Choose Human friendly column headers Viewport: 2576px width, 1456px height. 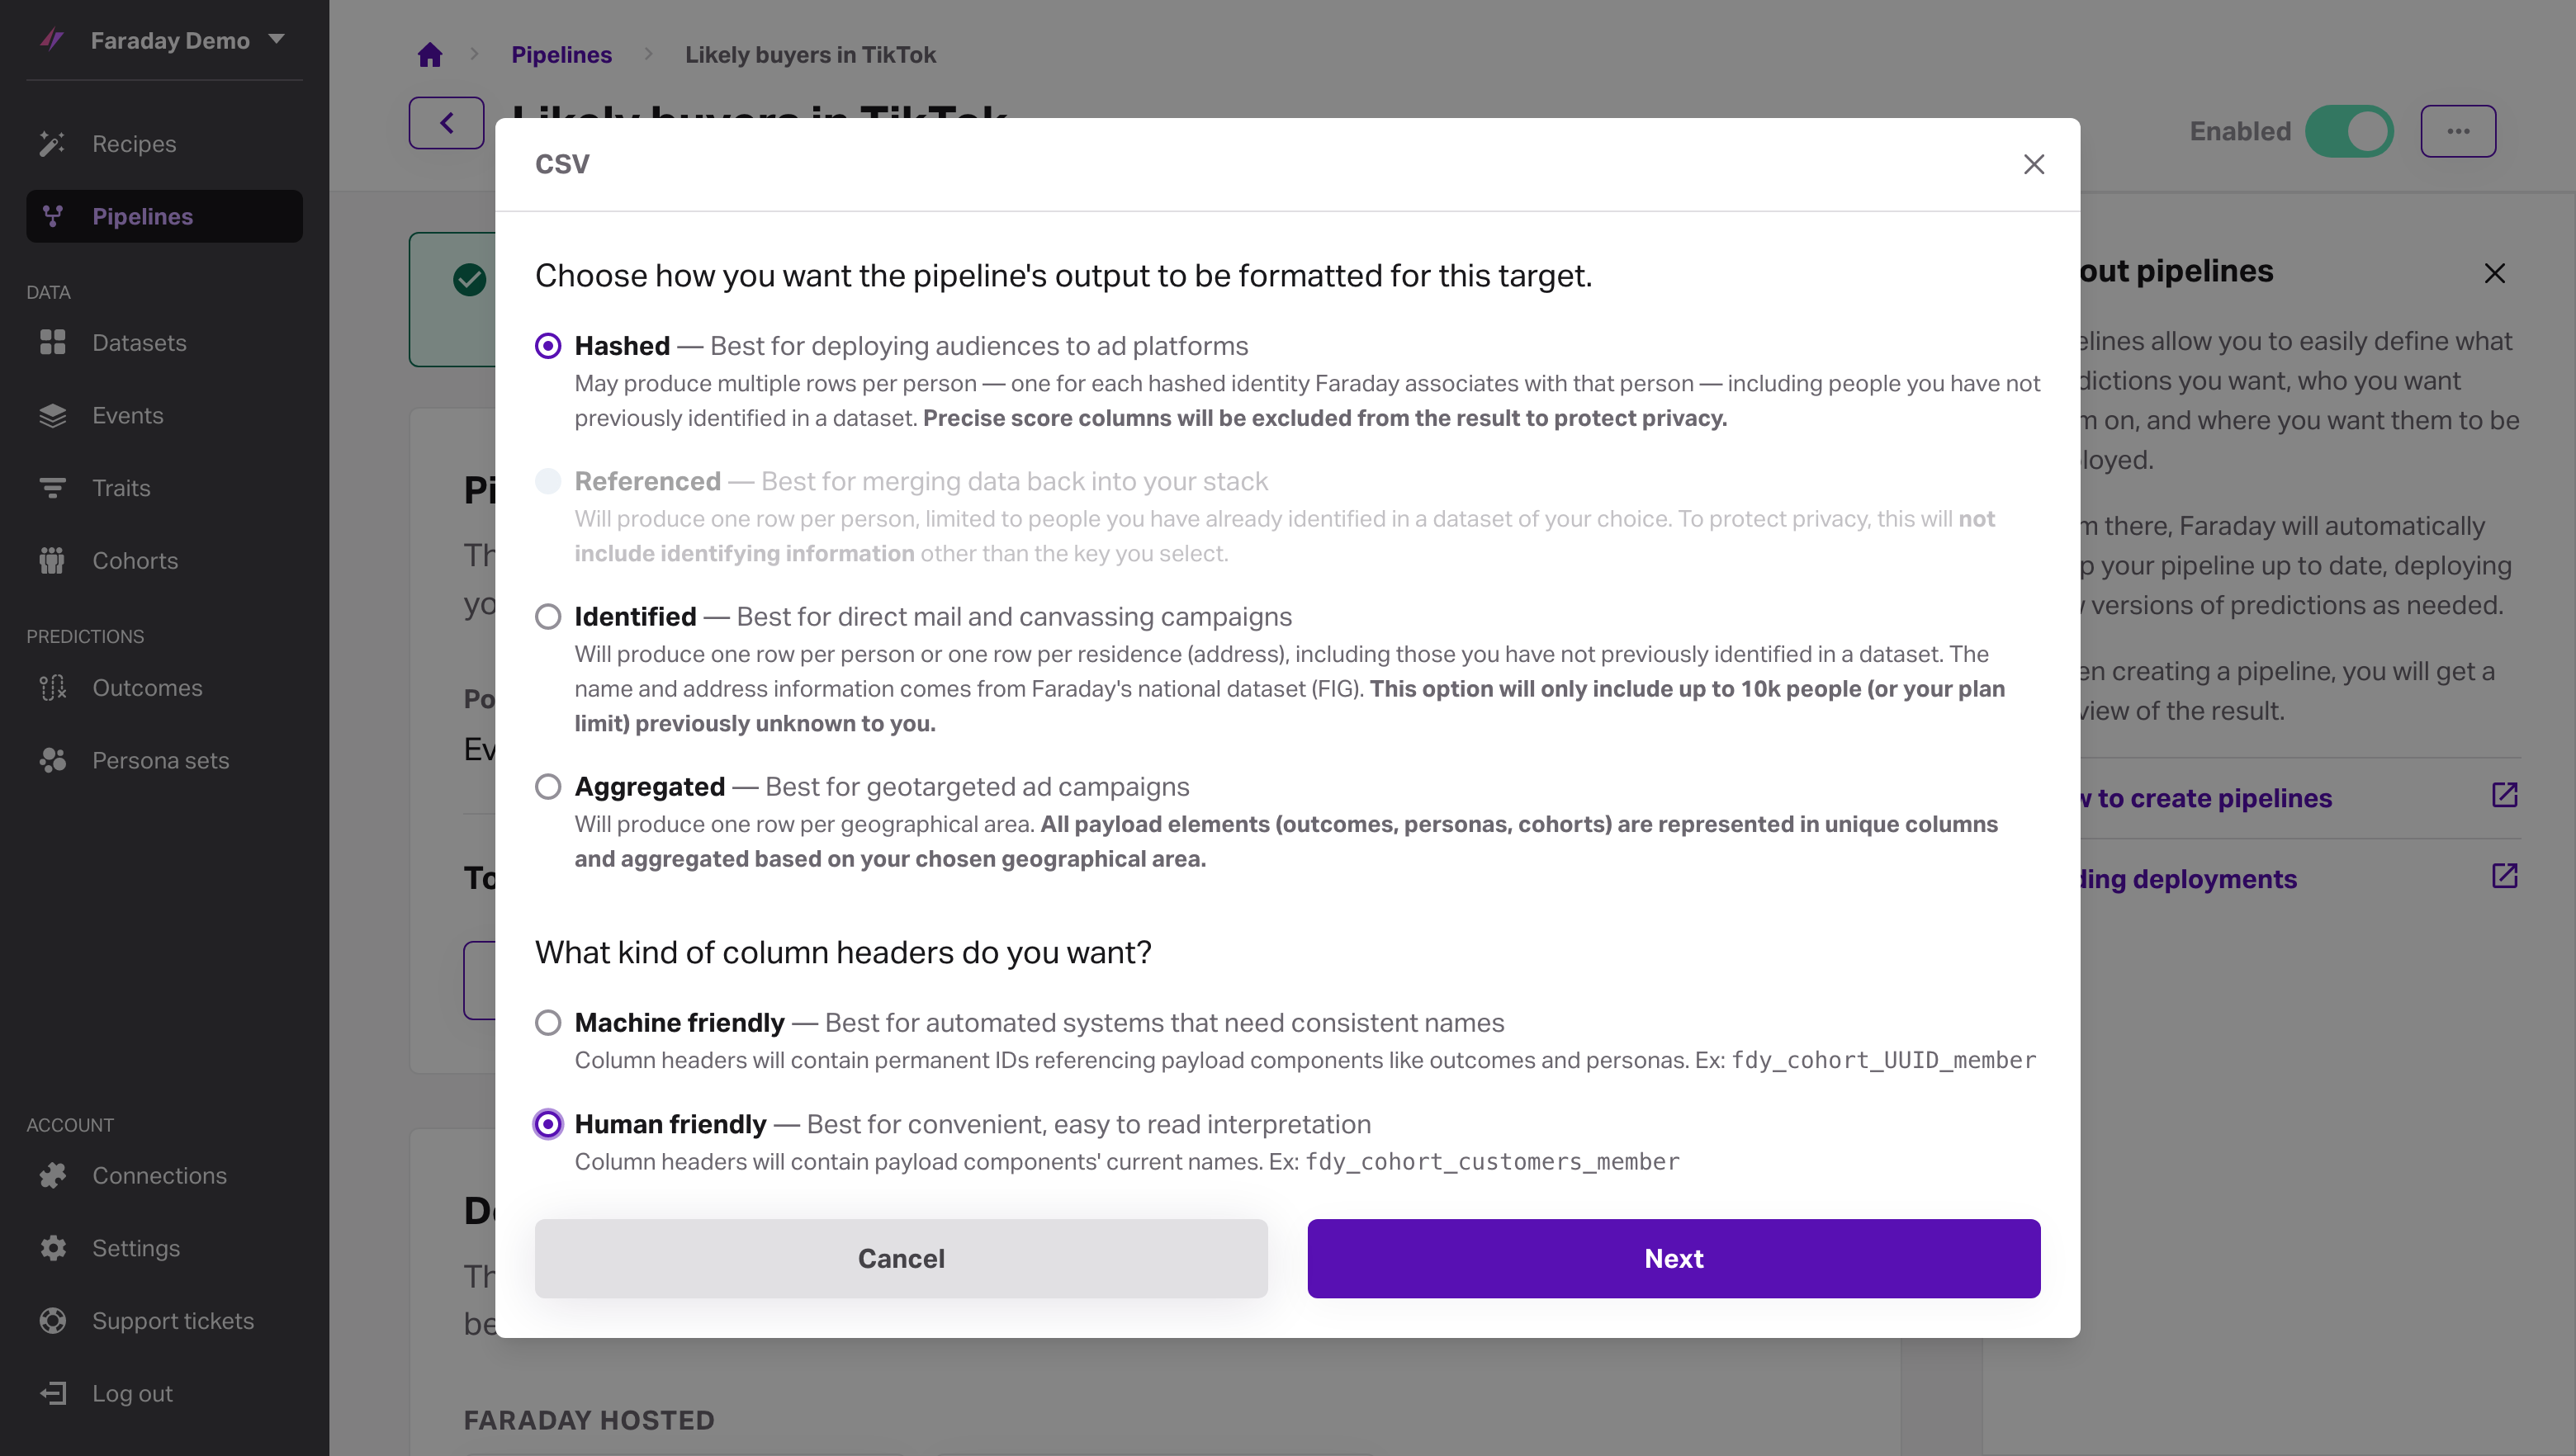click(x=548, y=1124)
